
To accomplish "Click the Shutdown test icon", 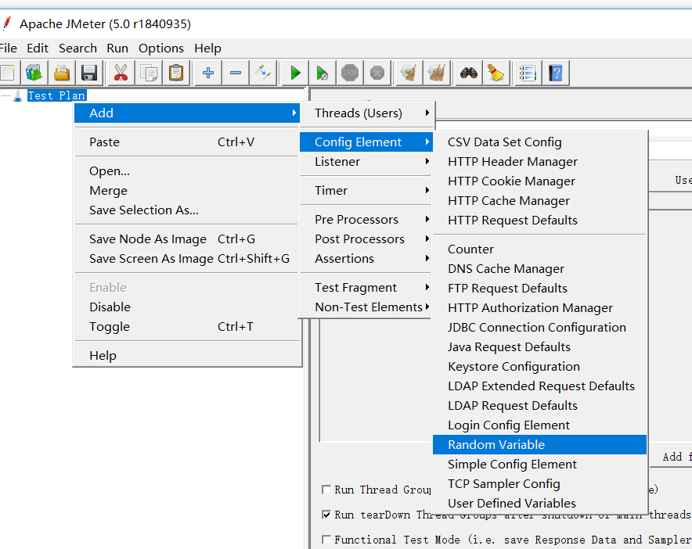I will coord(377,73).
